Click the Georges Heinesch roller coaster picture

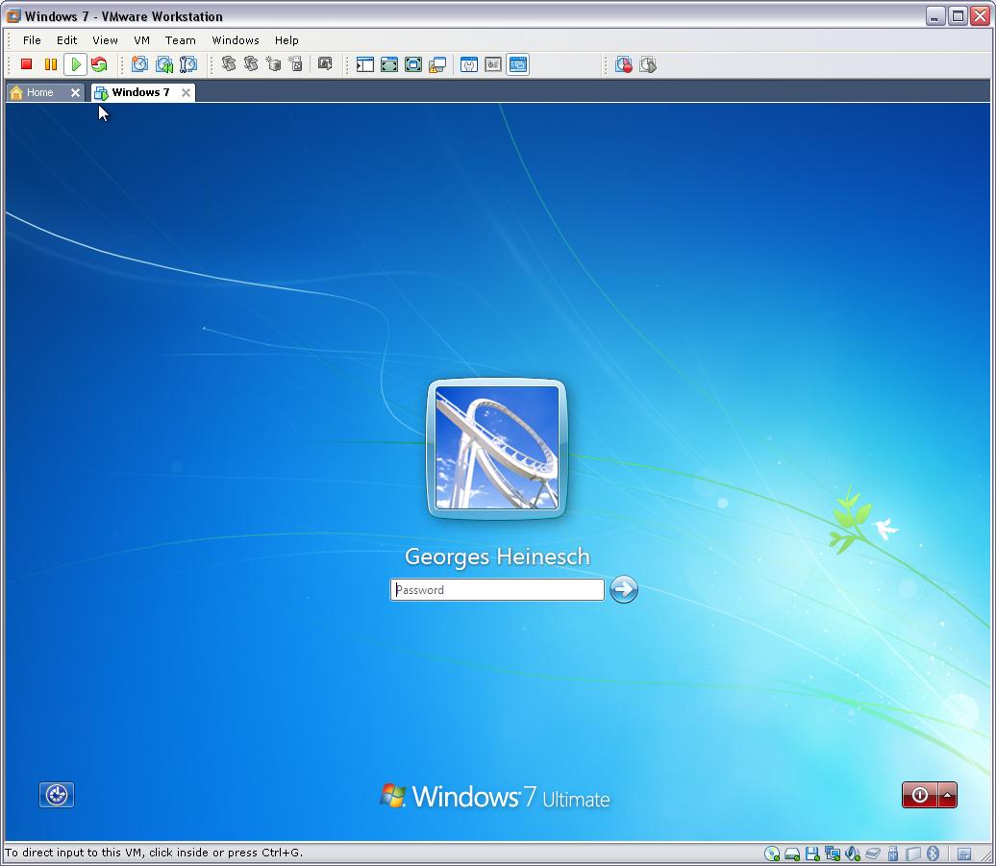497,448
